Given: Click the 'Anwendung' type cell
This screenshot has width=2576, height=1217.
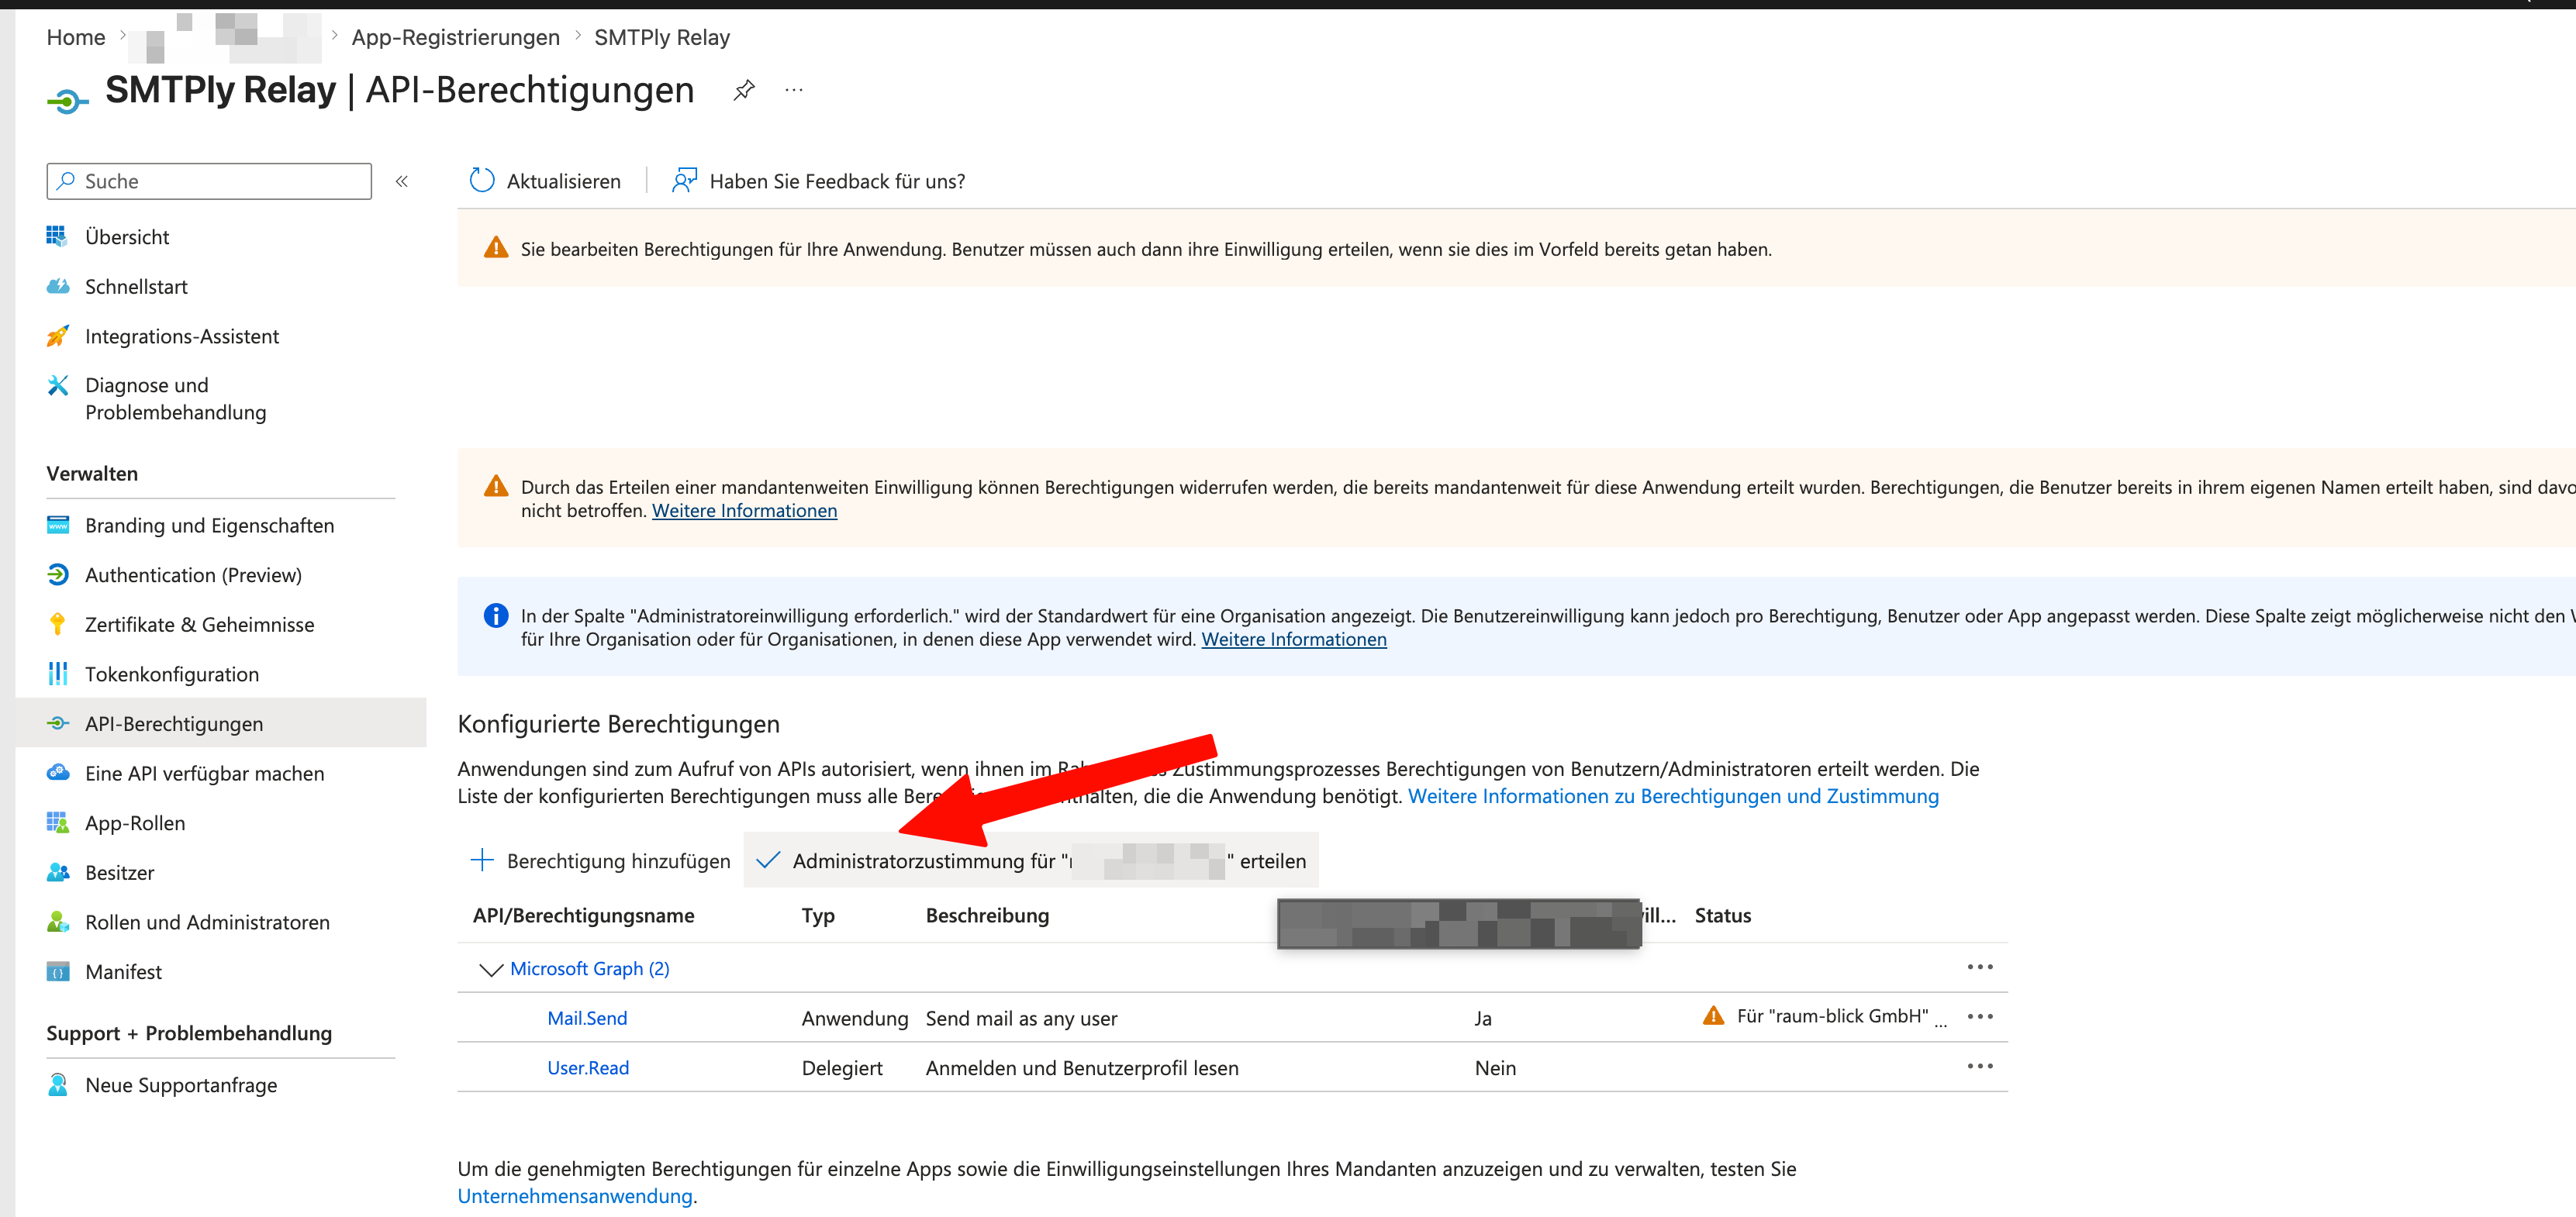Looking at the screenshot, I should [x=855, y=1018].
